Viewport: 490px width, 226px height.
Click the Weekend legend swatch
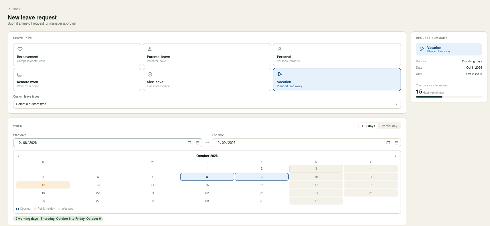[x=59, y=209]
